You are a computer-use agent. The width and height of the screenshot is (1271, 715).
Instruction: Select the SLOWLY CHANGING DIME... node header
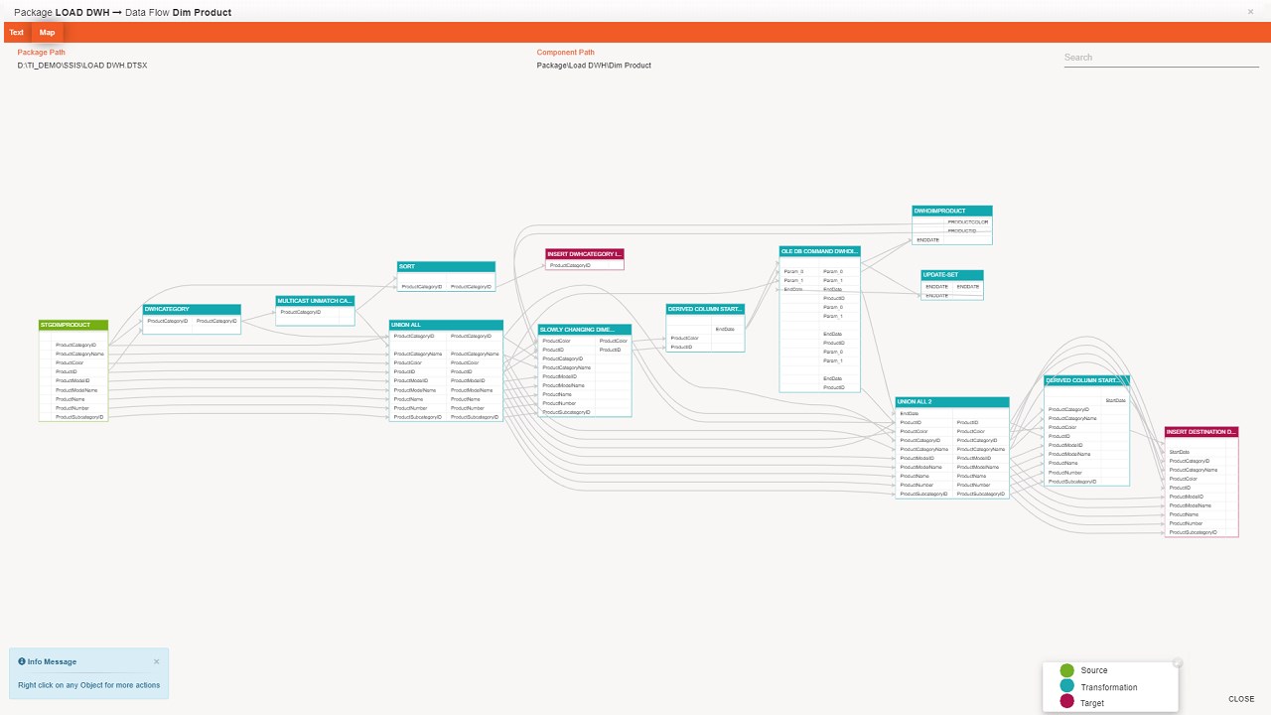(x=585, y=329)
